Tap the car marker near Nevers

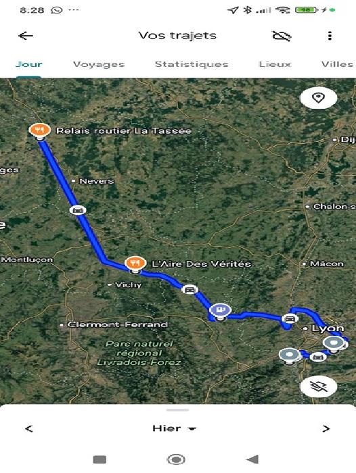click(x=78, y=210)
